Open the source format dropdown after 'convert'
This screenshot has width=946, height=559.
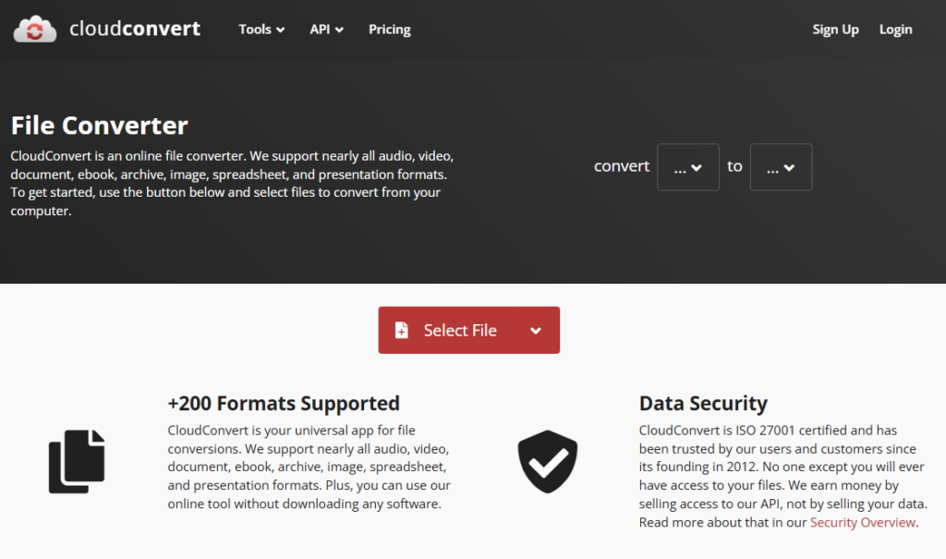[x=687, y=167]
